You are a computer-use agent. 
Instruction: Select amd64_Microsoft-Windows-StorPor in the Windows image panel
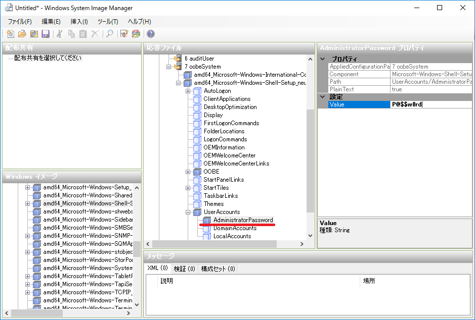click(88, 260)
